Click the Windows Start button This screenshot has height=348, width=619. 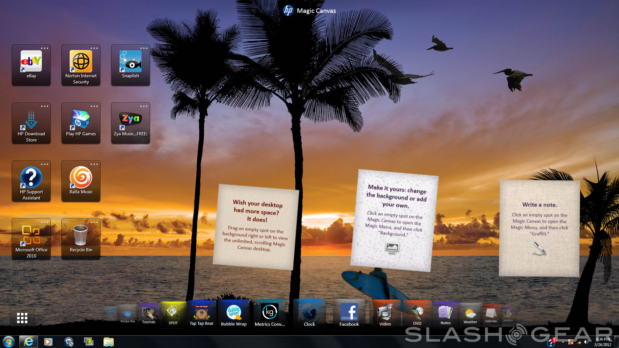[x=9, y=342]
